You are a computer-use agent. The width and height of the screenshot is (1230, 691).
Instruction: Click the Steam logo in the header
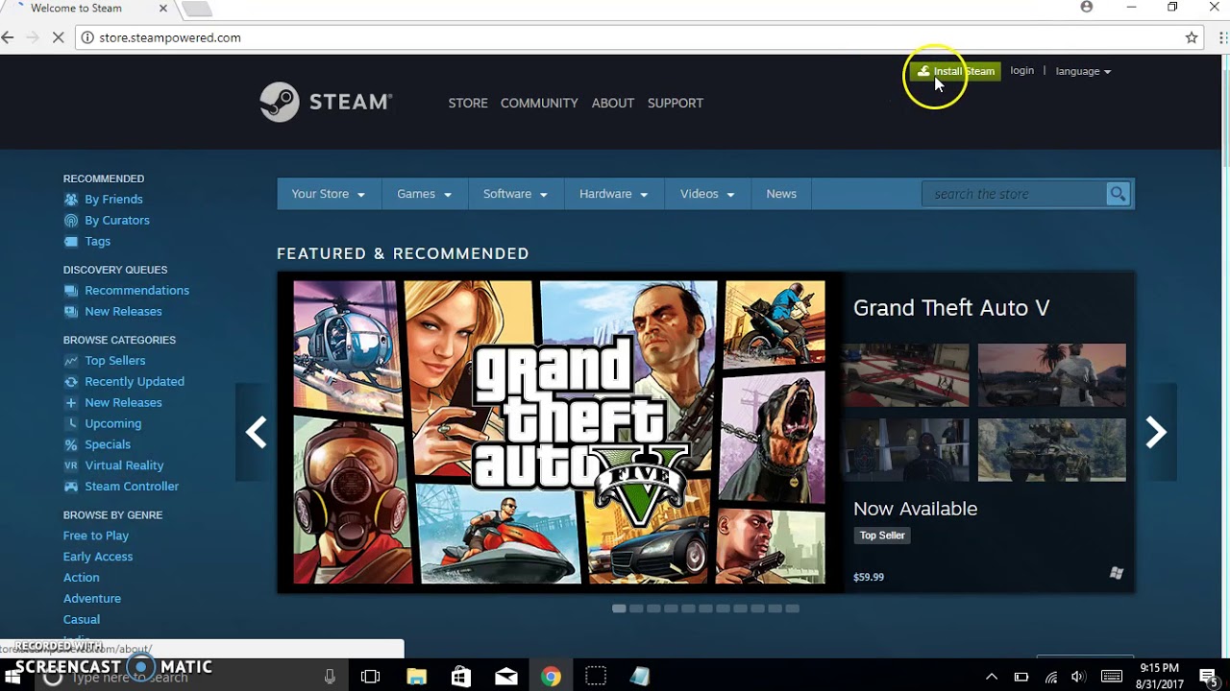tap(326, 102)
